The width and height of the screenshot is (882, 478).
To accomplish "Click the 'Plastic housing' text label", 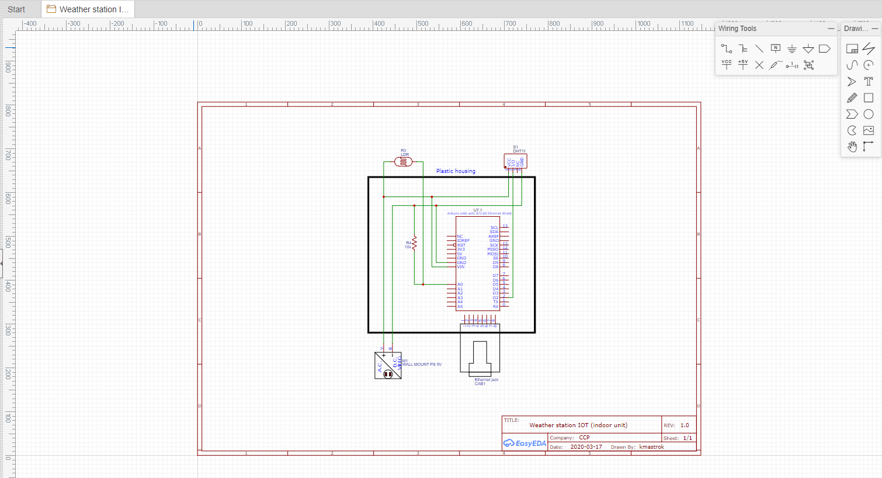I will pyautogui.click(x=456, y=171).
